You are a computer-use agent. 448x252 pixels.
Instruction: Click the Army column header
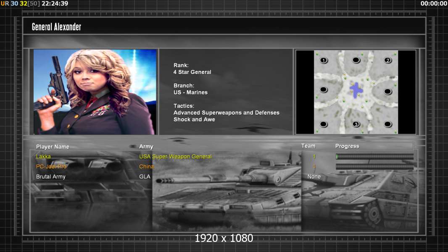[x=146, y=147]
